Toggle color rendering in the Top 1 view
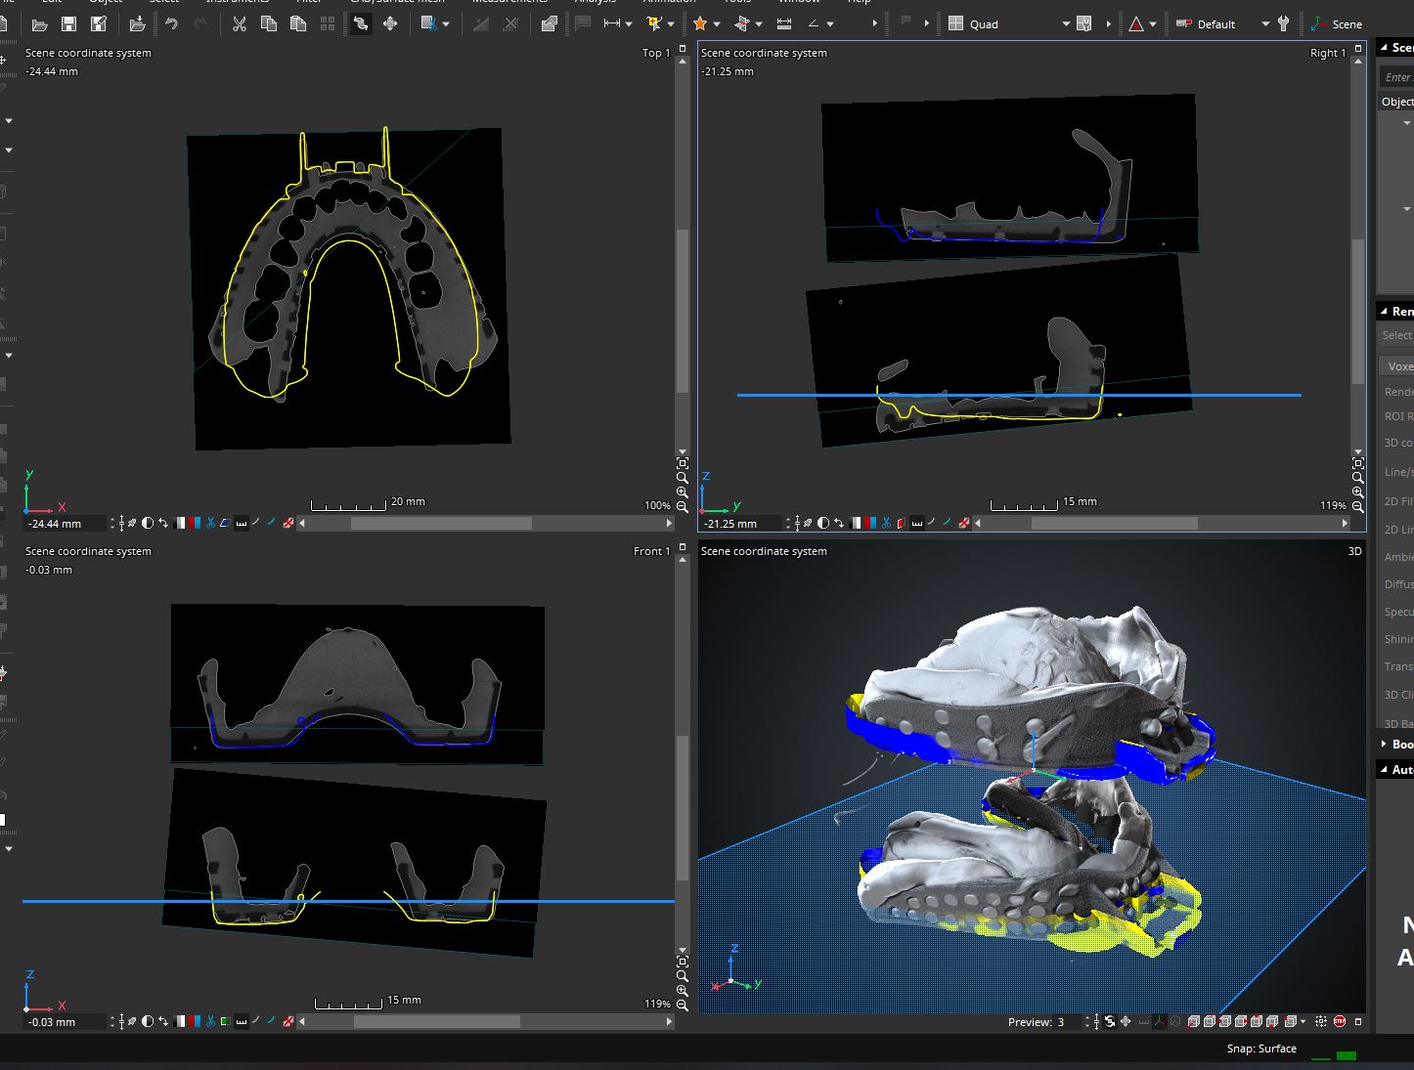 pos(194,524)
